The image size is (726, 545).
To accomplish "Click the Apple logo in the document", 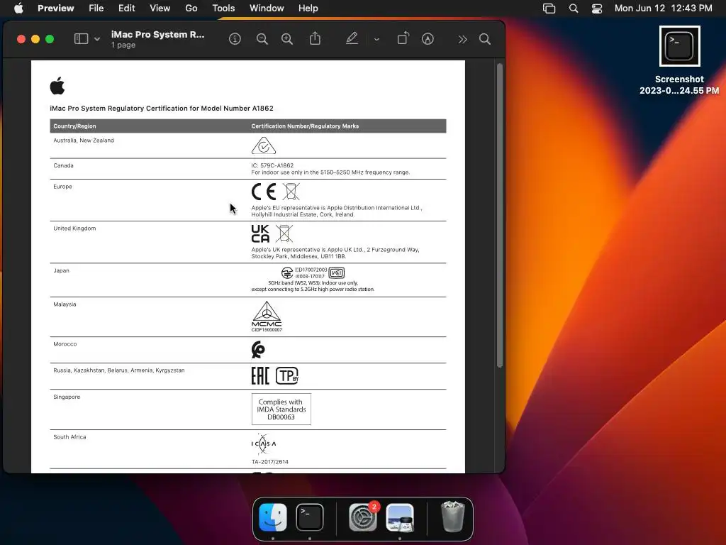I will [57, 86].
